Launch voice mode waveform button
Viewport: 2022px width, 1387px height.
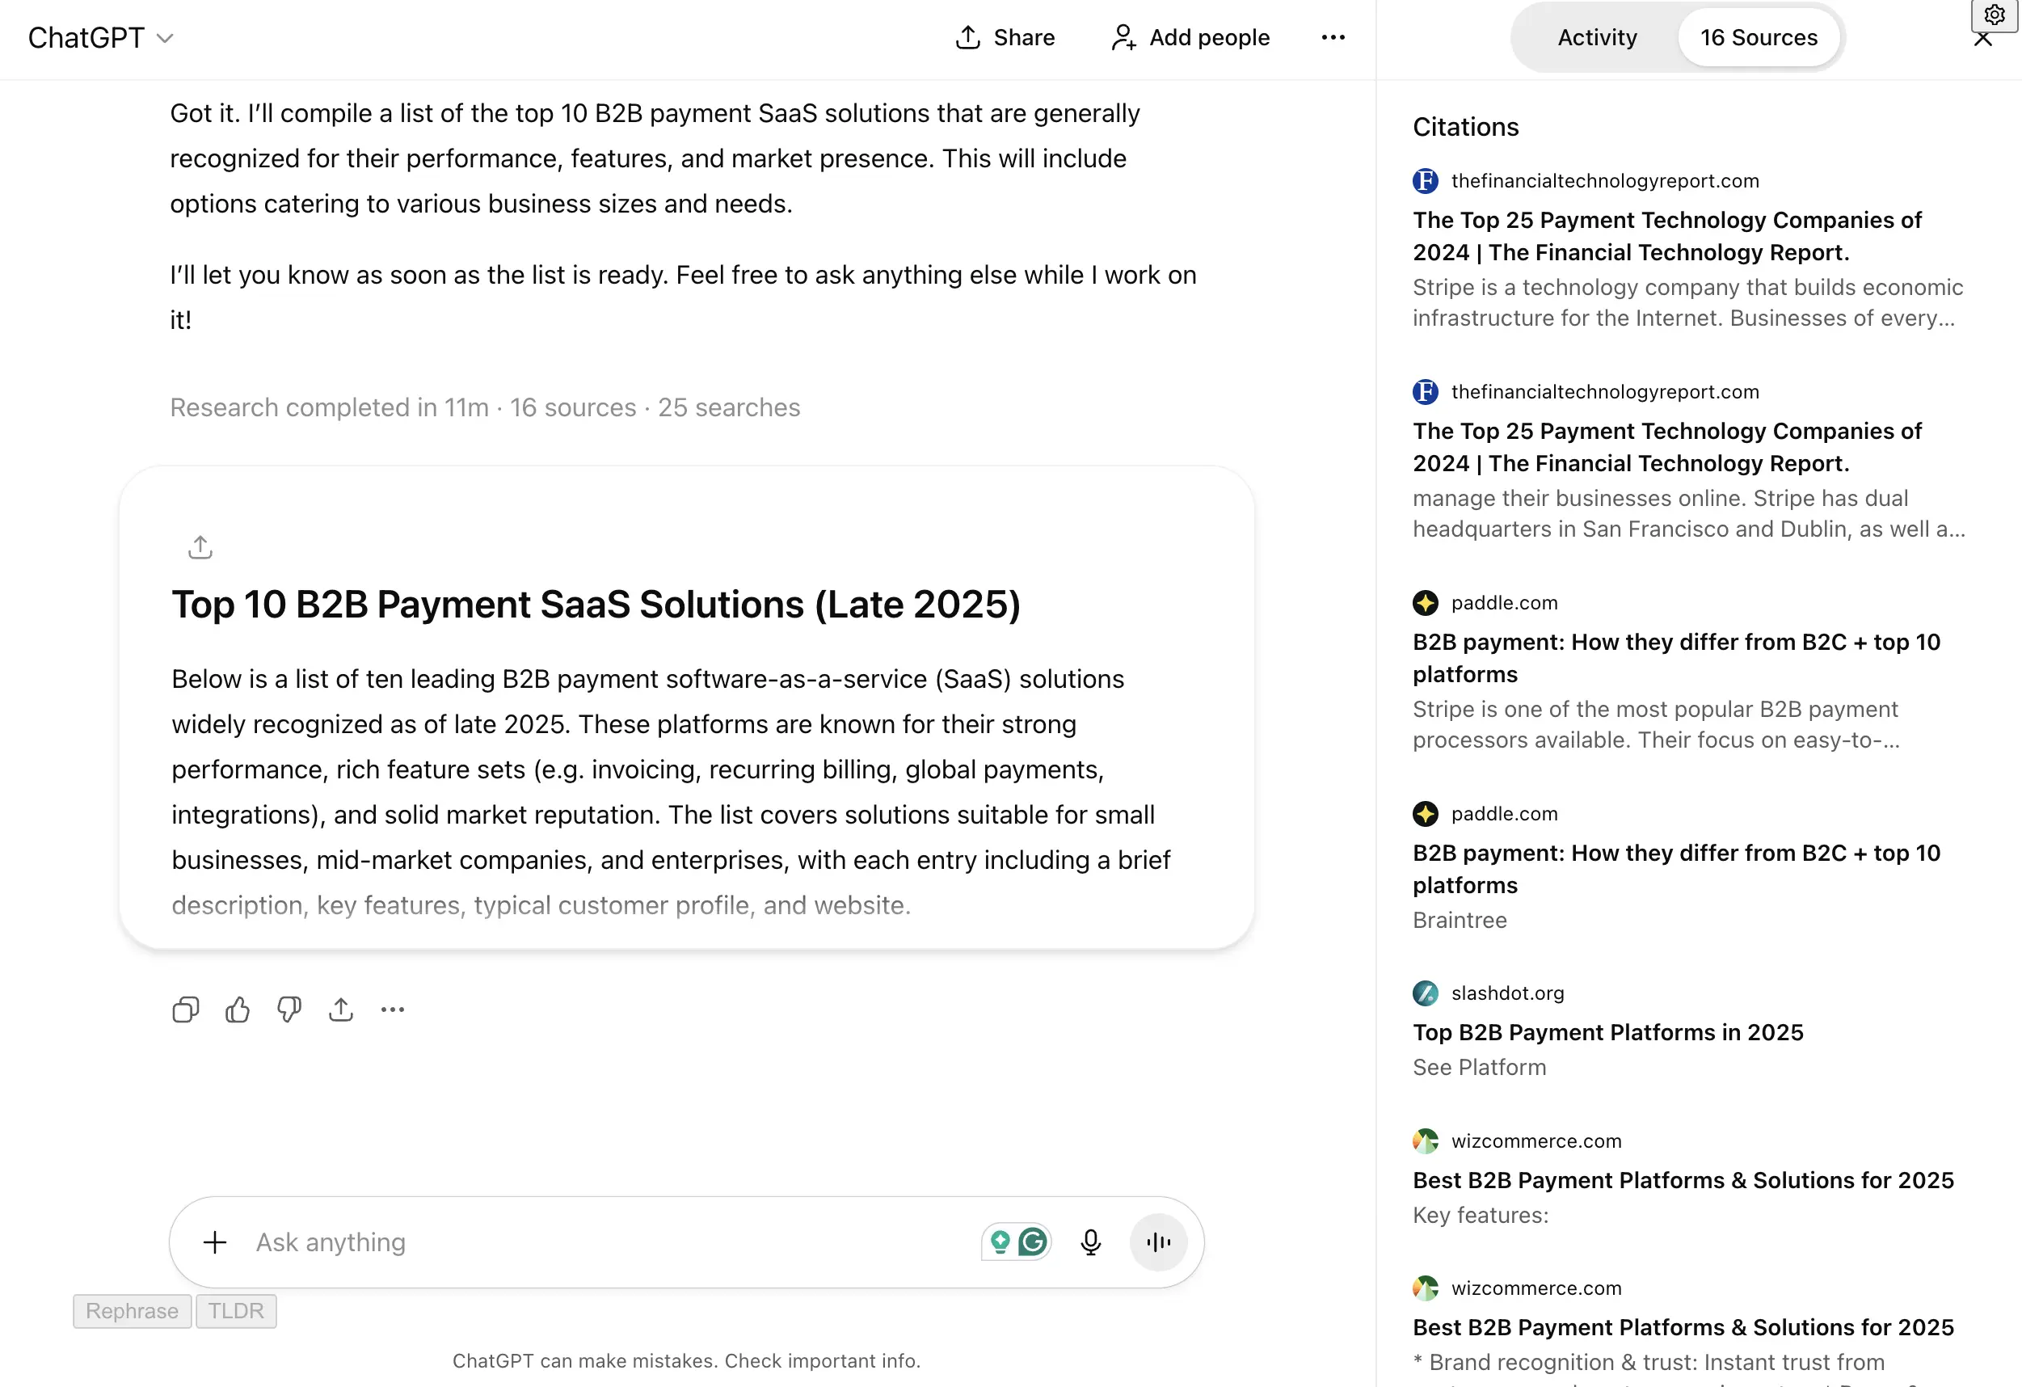coord(1158,1242)
